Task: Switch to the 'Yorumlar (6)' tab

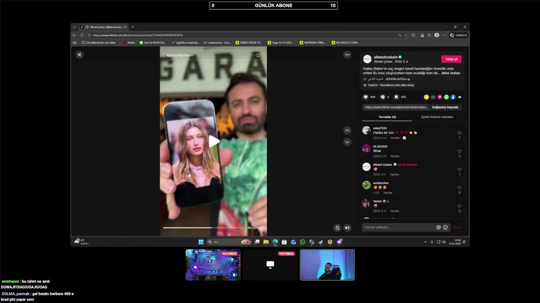Action: [387, 117]
